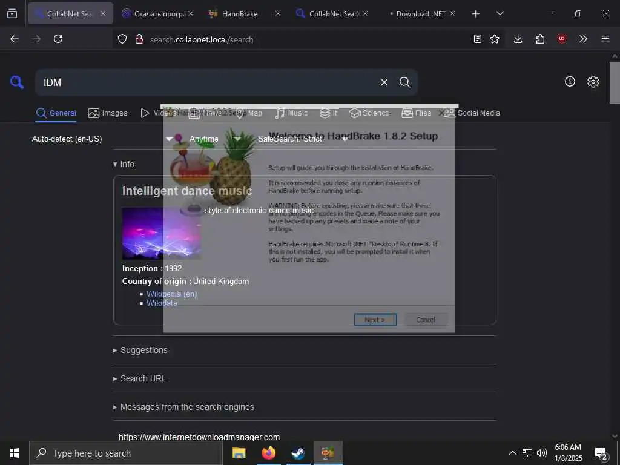Open the volume speaker tray icon
620x465 pixels.
click(542, 453)
